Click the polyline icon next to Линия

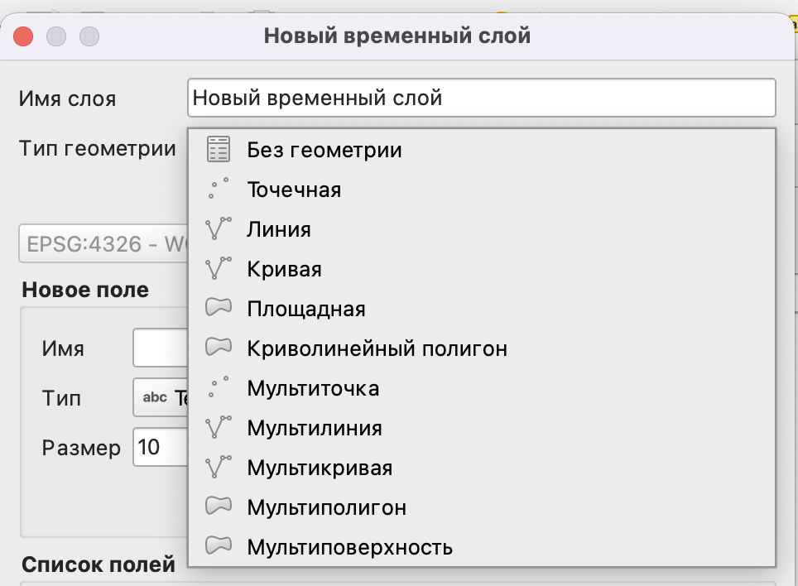pos(218,229)
